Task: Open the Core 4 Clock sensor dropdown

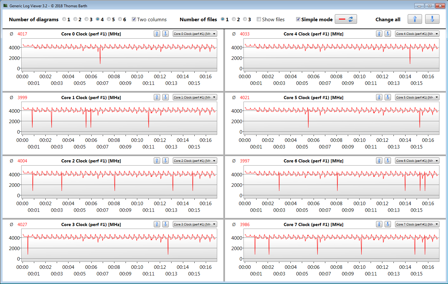Action: coord(417,34)
